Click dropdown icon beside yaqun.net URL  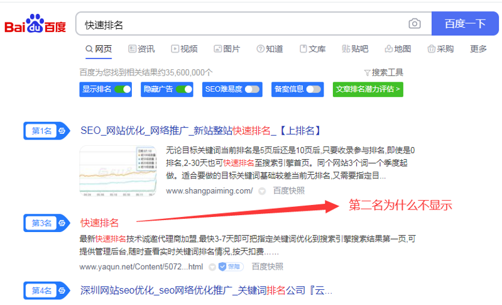(212, 267)
